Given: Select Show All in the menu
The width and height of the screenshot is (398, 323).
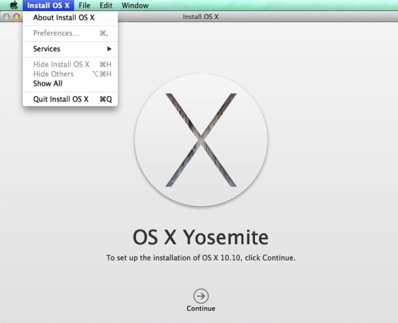Looking at the screenshot, I should point(70,83).
